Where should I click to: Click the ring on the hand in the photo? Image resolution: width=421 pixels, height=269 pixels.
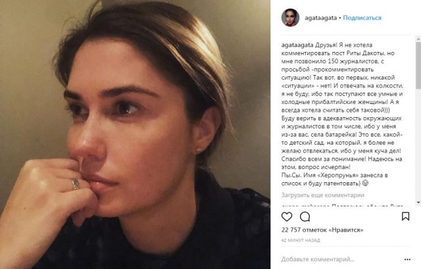click(x=76, y=184)
